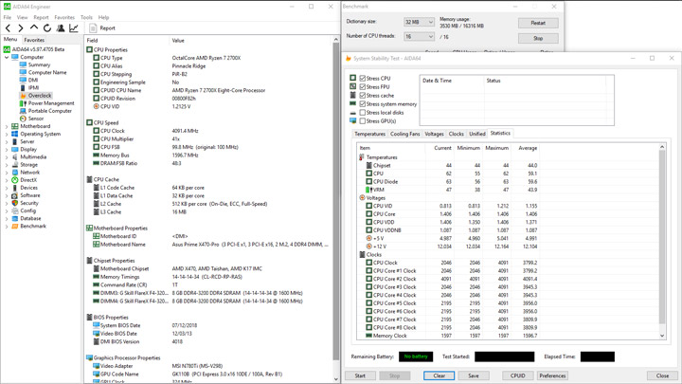Open the Dictionary size dropdown
This screenshot has height=384, width=682.
(x=419, y=22)
